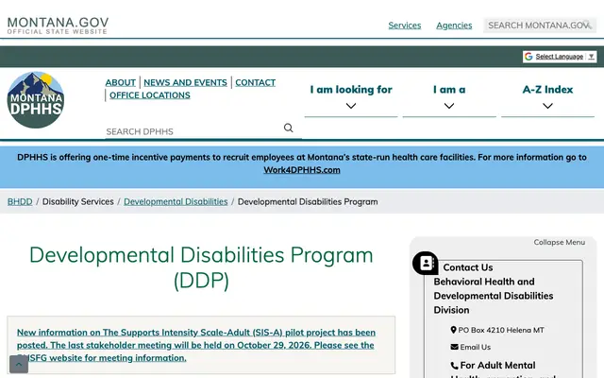
Task: Click the envelope icon beside Email Us
Action: point(455,347)
